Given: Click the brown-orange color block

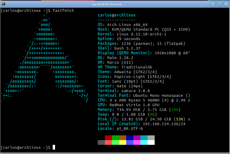Looking at the screenshot, I should coord(123,138).
